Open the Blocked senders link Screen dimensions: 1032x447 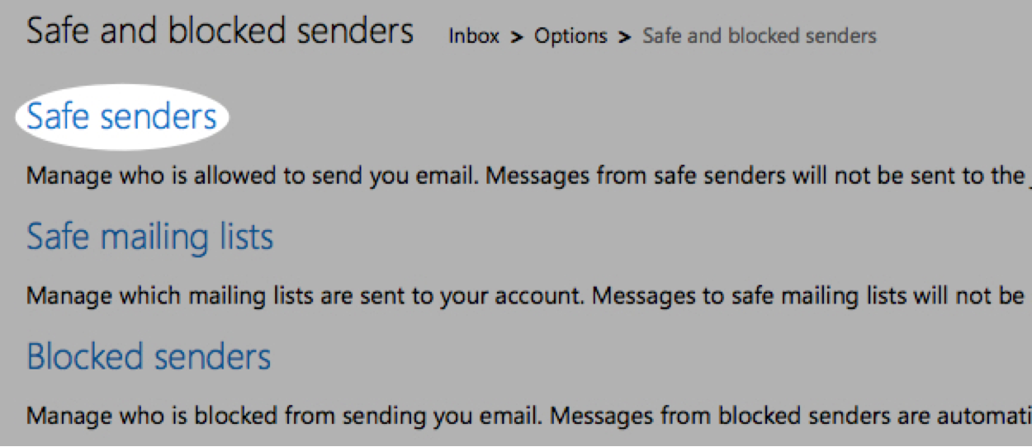[x=149, y=356]
